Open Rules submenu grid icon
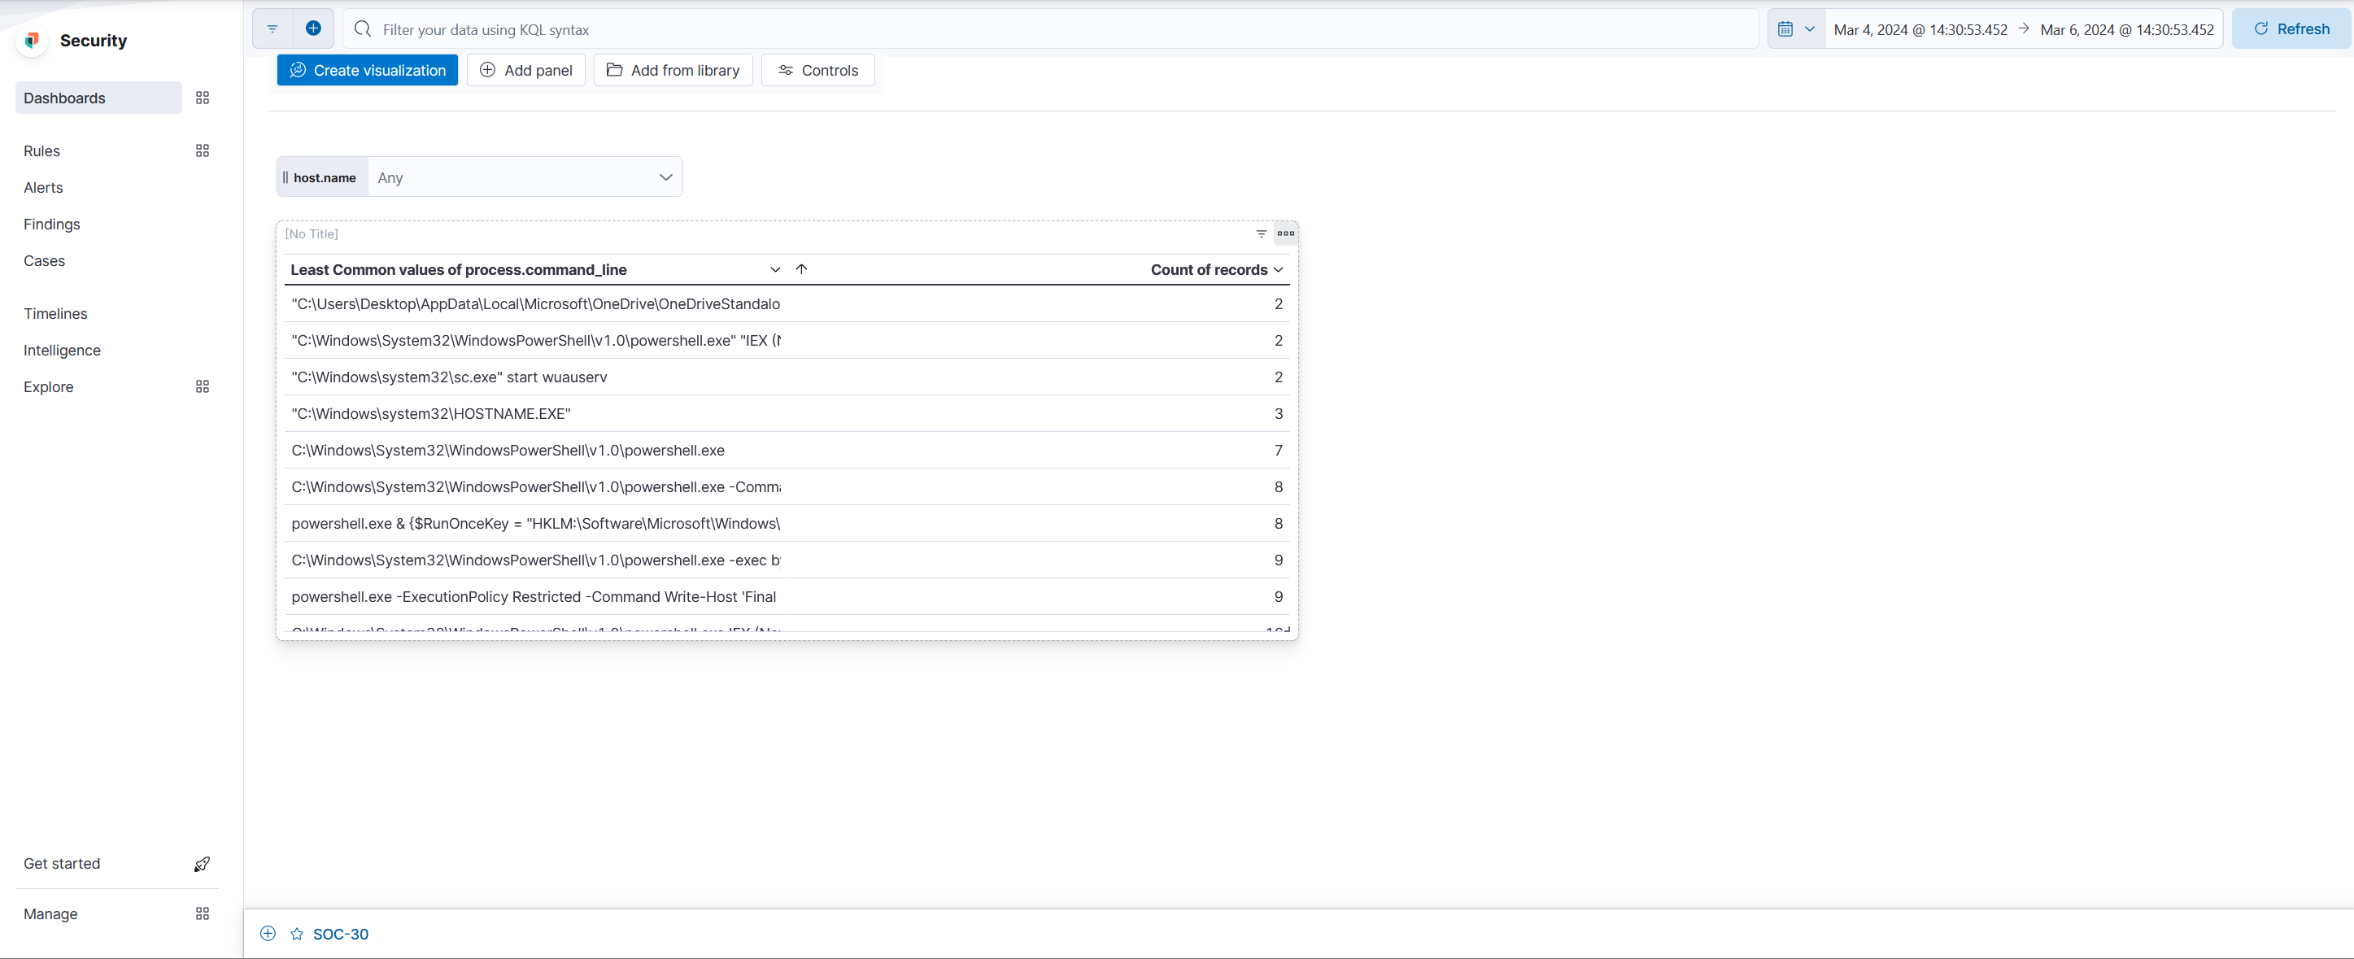Viewport: 2354px width, 959px height. 202,150
